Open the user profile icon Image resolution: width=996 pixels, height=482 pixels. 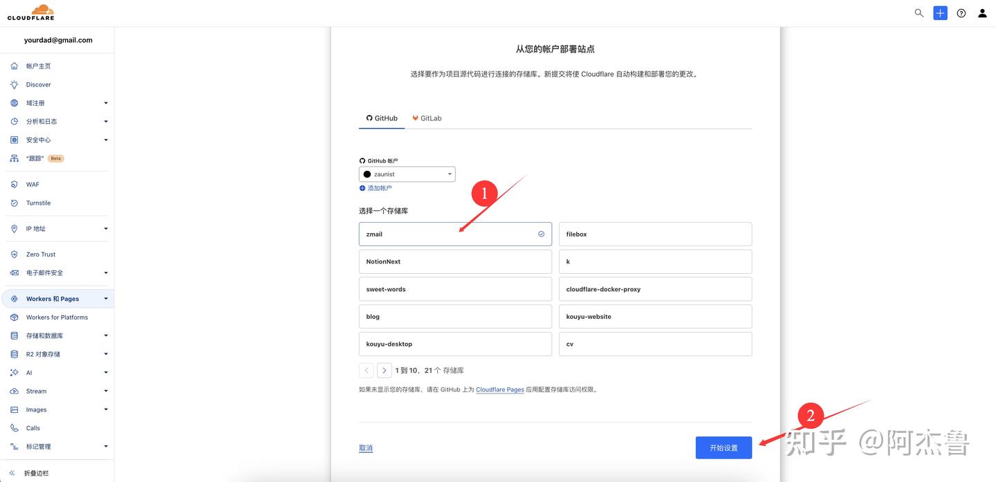pyautogui.click(x=979, y=11)
